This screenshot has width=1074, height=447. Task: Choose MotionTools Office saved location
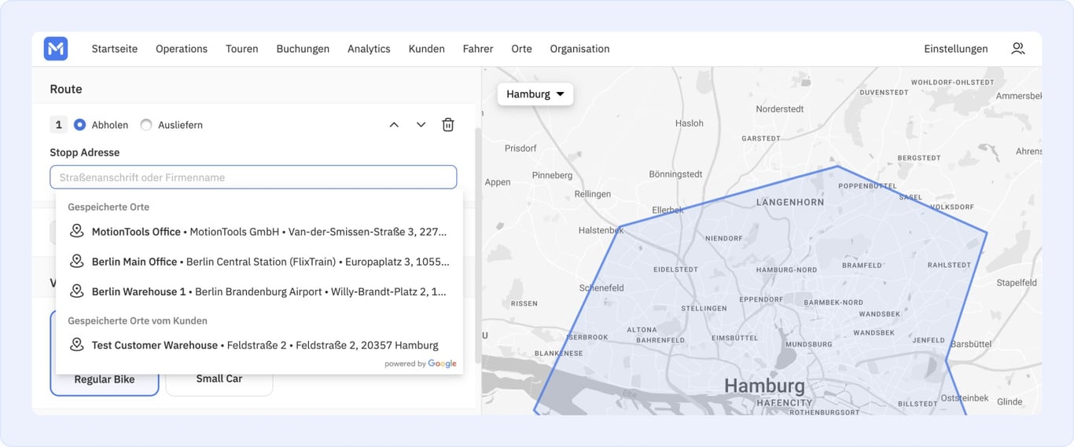click(x=259, y=232)
